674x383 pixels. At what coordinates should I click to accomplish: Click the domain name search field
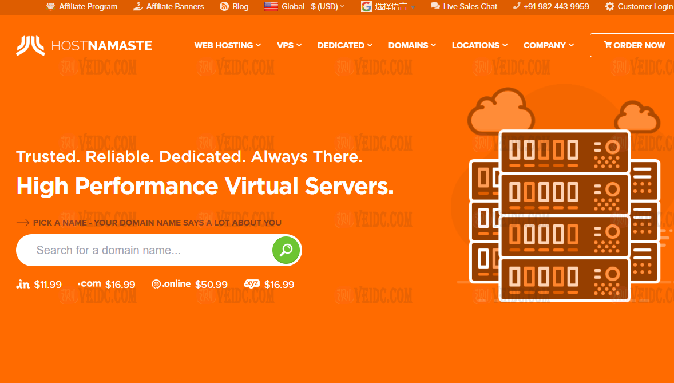[x=143, y=250]
